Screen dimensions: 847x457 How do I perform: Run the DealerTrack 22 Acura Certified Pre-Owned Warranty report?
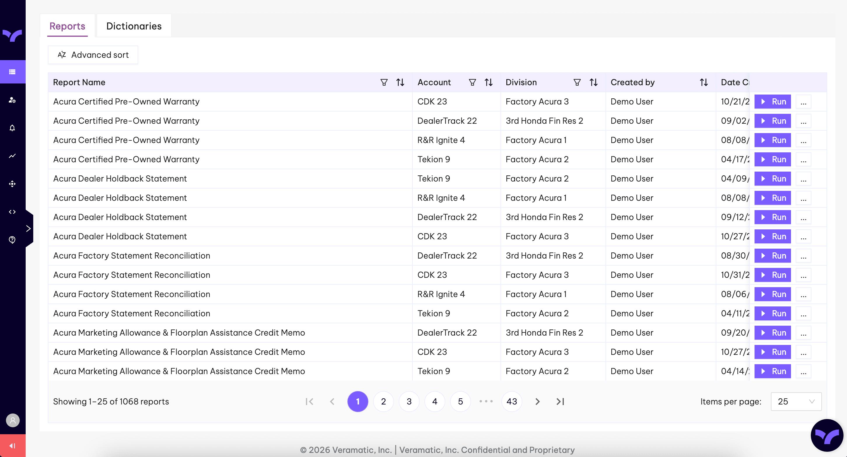click(772, 121)
